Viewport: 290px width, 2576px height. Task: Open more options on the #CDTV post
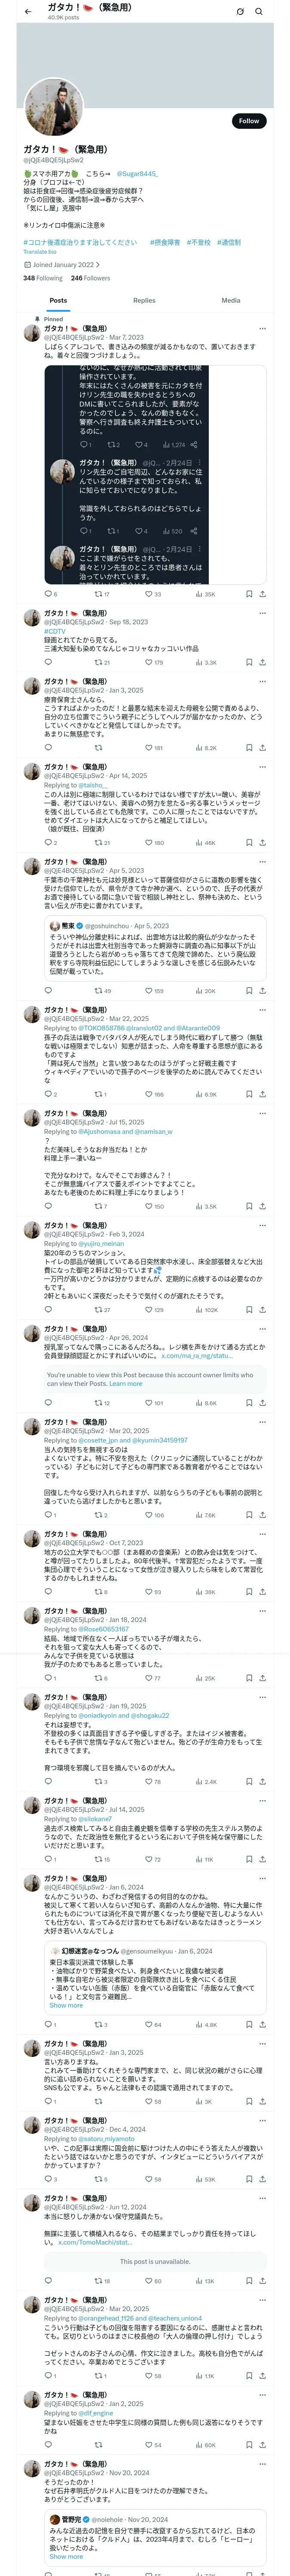pyautogui.click(x=262, y=613)
